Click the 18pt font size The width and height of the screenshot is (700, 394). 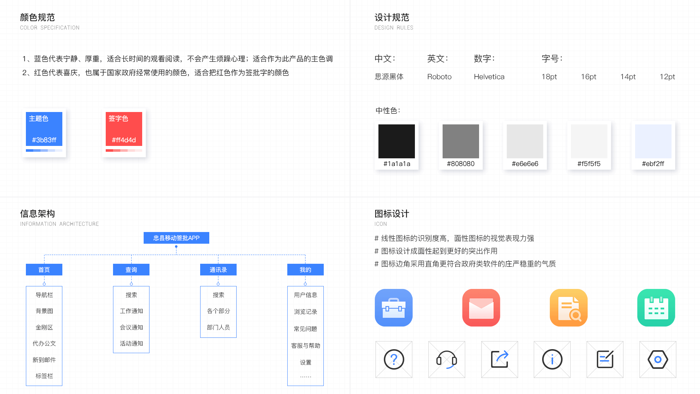pyautogui.click(x=549, y=77)
